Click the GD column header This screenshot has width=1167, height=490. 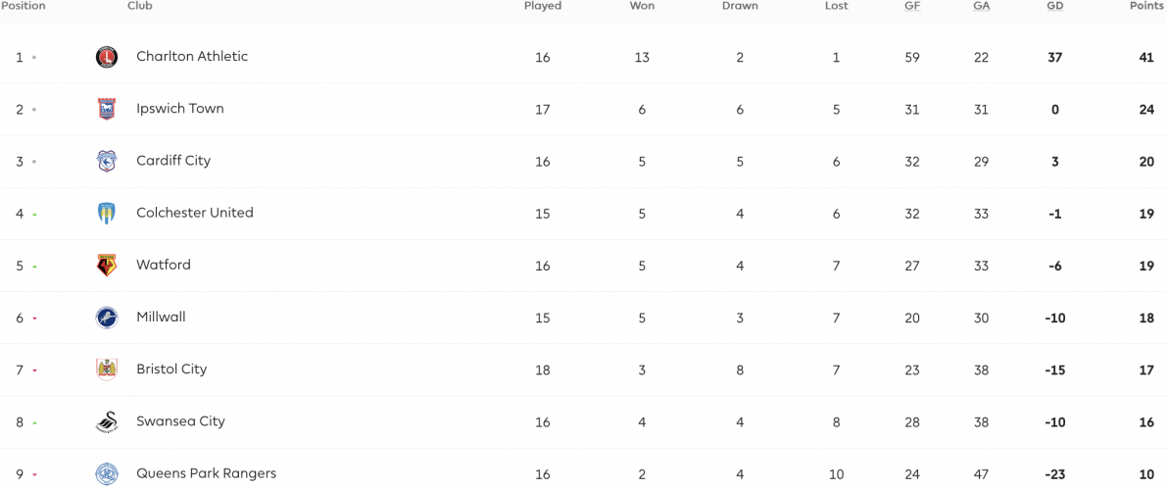[1055, 6]
